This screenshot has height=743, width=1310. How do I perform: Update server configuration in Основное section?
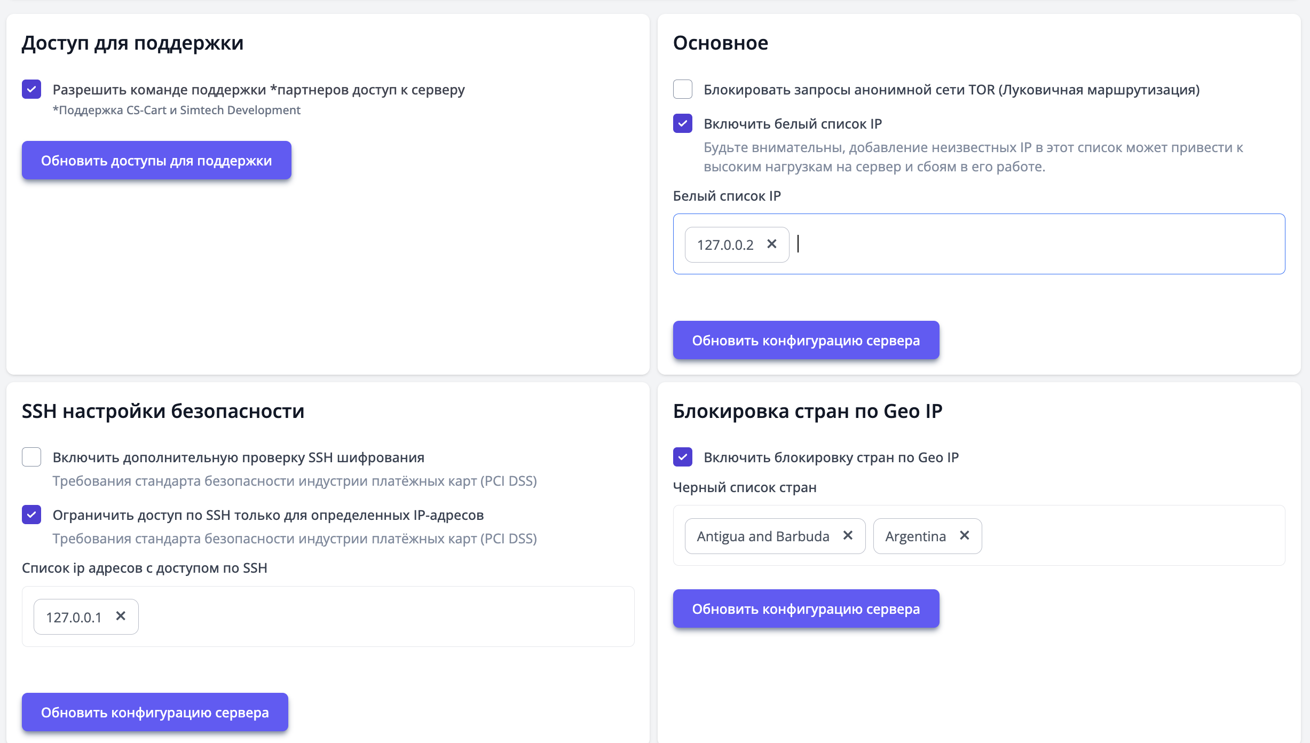806,340
